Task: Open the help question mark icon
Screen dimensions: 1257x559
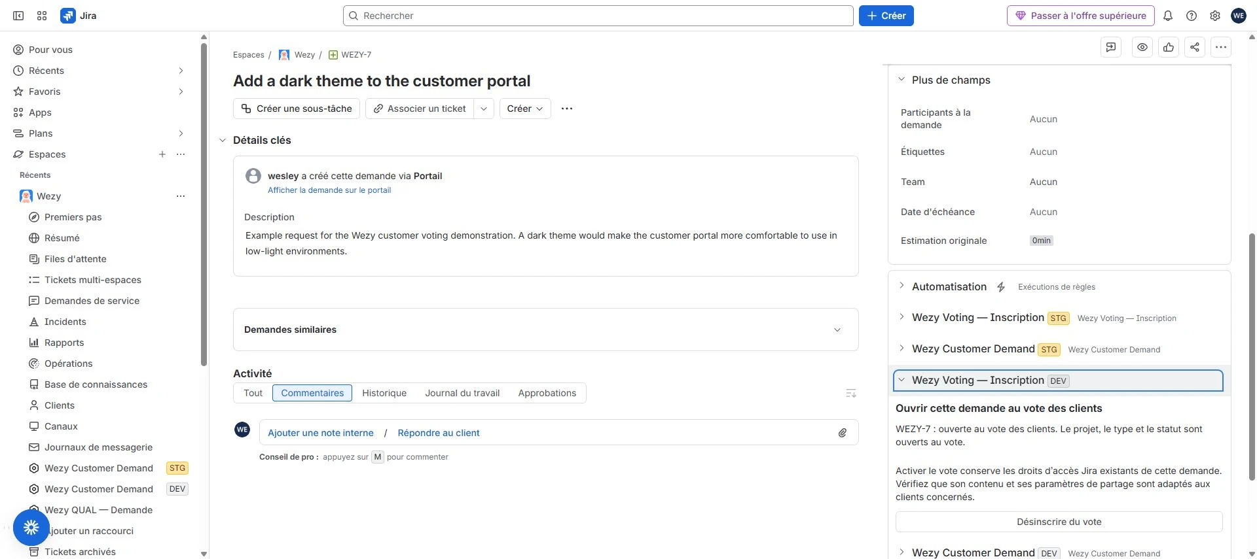Action: [x=1192, y=16]
